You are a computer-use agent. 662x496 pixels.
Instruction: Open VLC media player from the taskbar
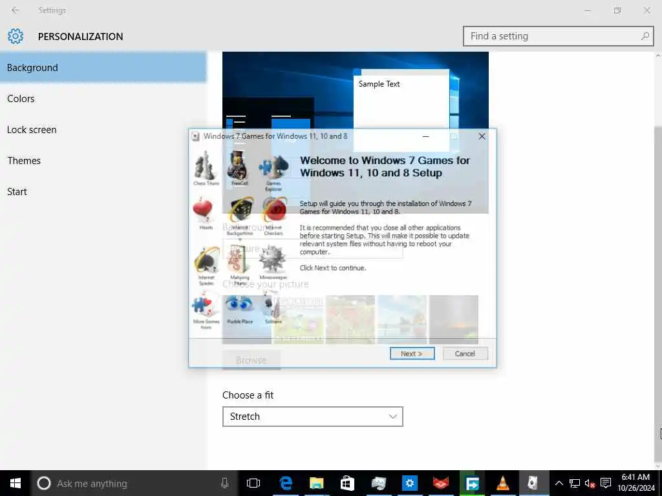(x=503, y=483)
